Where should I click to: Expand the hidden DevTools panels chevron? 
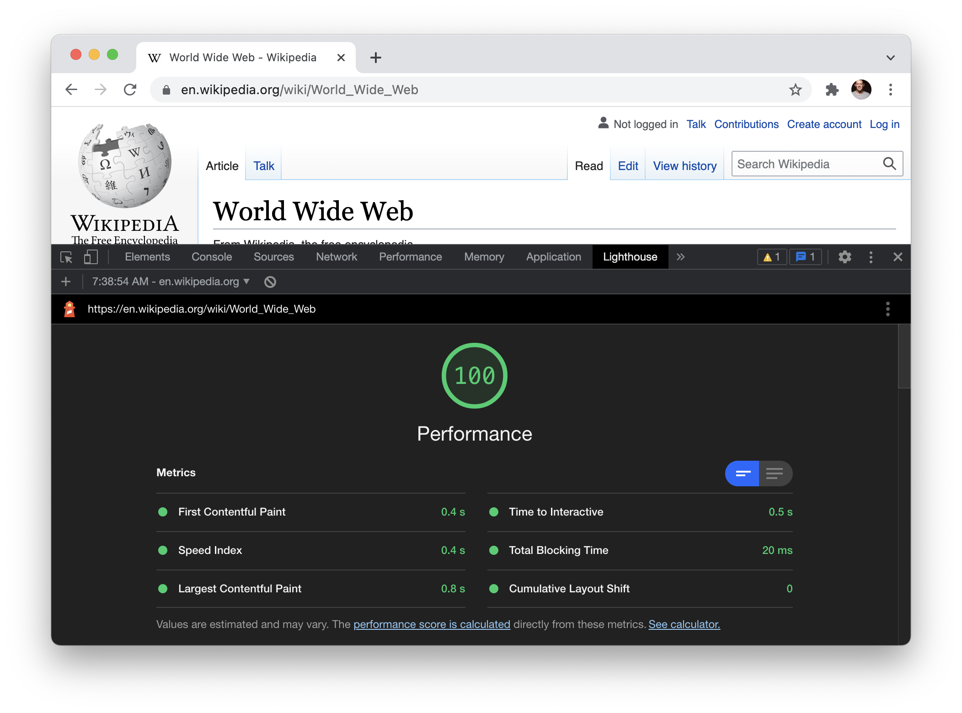pos(681,257)
